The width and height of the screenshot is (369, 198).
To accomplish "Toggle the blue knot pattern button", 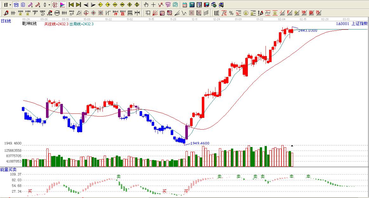I will (x=16, y=5).
